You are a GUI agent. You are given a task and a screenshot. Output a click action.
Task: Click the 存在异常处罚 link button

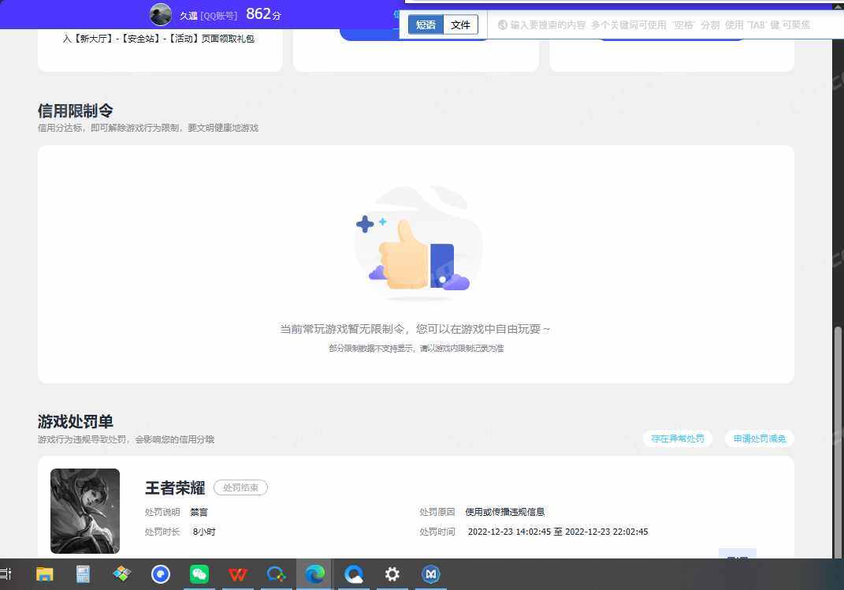pos(678,439)
